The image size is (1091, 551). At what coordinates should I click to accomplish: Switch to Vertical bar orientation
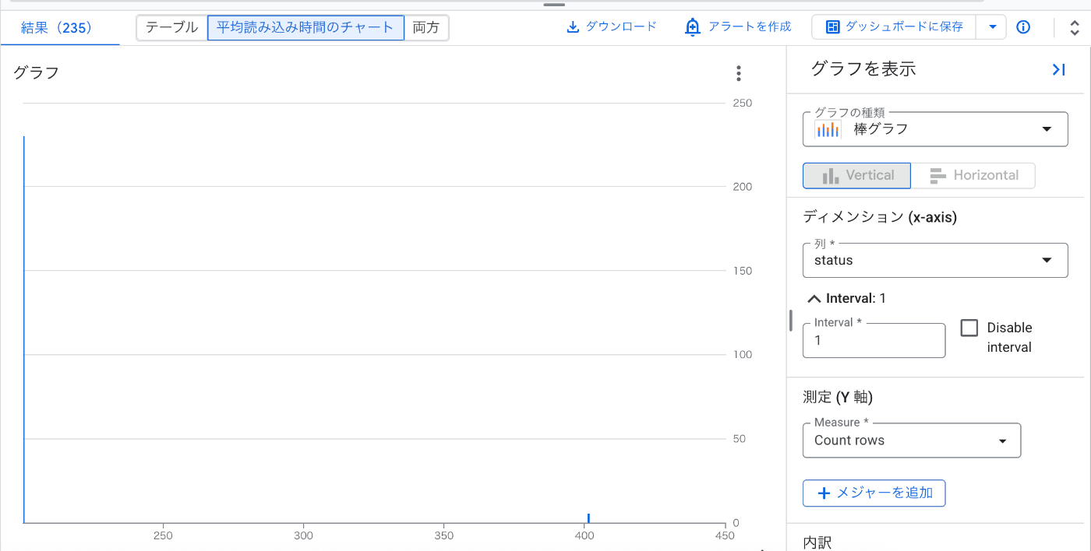[857, 176]
